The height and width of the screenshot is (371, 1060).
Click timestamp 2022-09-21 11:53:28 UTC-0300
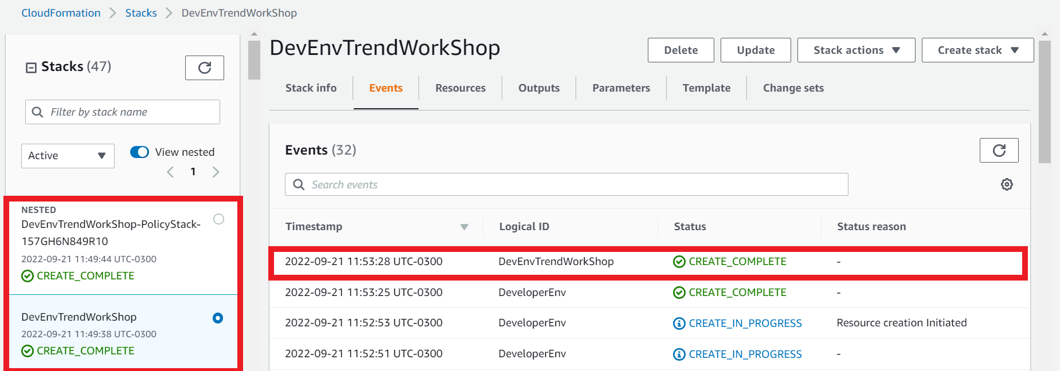tap(363, 262)
